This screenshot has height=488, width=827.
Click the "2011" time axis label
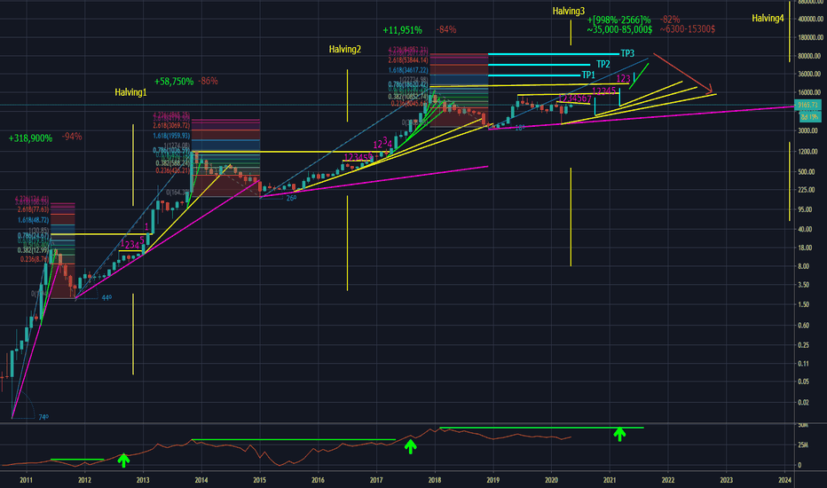point(27,480)
